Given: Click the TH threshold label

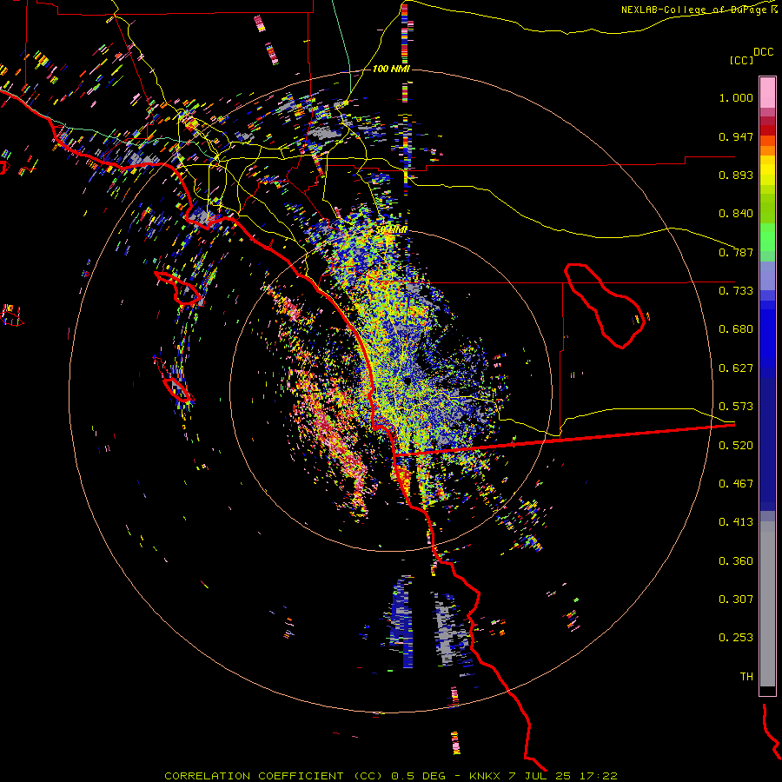Looking at the screenshot, I should (746, 677).
